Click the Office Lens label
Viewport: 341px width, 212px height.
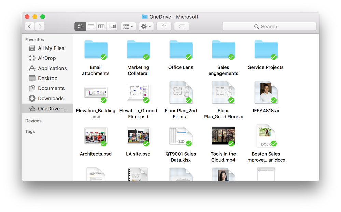(x=181, y=67)
